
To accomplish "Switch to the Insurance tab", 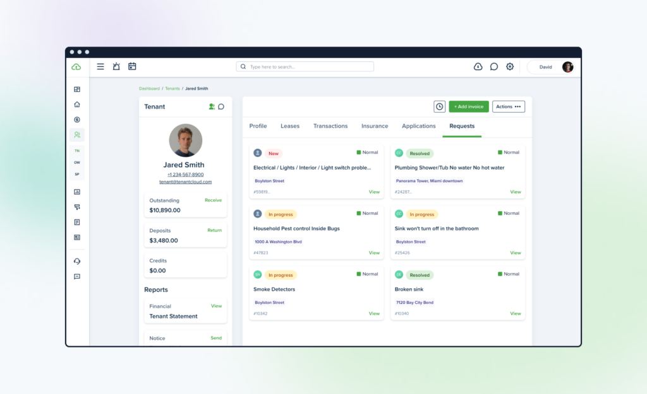I will (375, 126).
